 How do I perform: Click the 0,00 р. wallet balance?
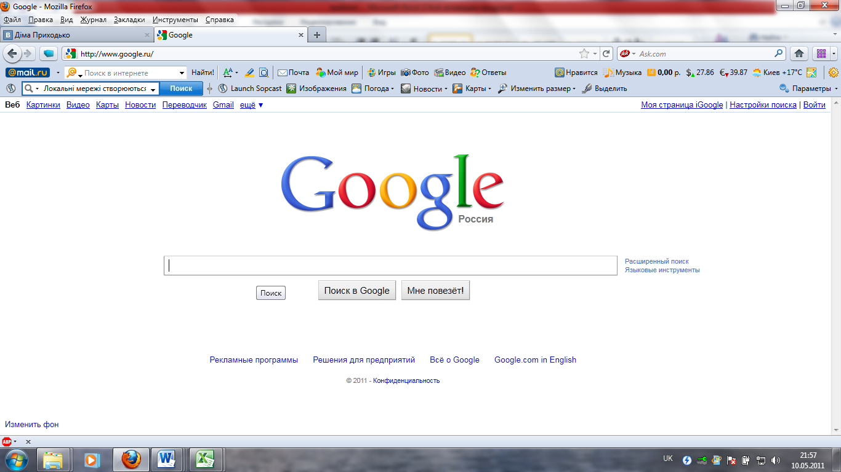pos(664,73)
